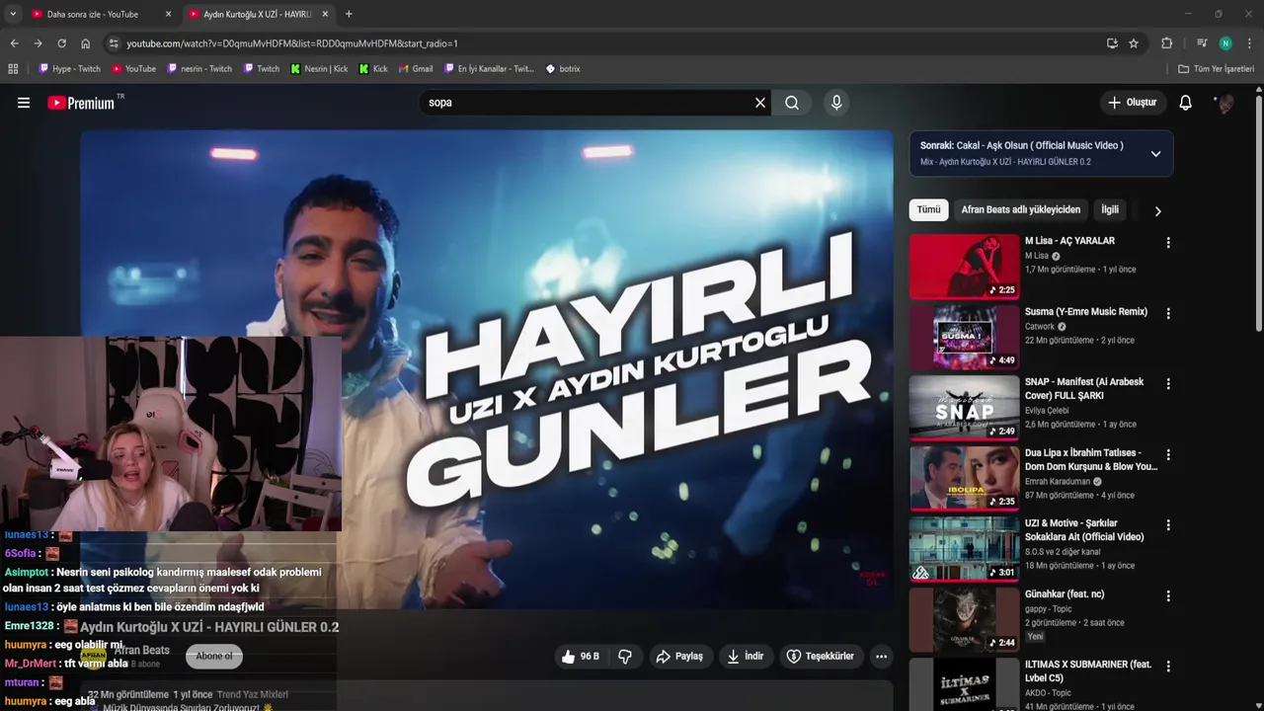Screen dimensions: 1264x711
Task: Bookmark this page with star icon
Action: (1134, 43)
